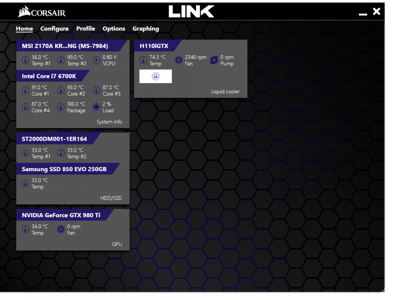The width and height of the screenshot is (394, 300).
Task: Click the ST2000DM001 Temp #2 thermometer icon
Action: point(61,153)
